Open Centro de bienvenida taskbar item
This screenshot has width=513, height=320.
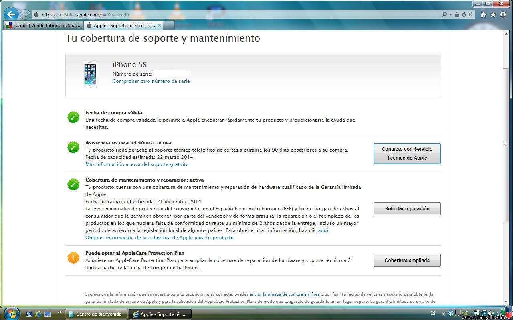coord(96,314)
